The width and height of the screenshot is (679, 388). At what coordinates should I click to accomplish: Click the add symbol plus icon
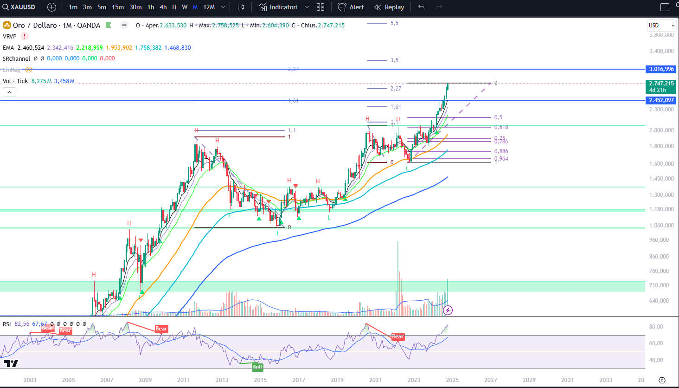point(51,7)
